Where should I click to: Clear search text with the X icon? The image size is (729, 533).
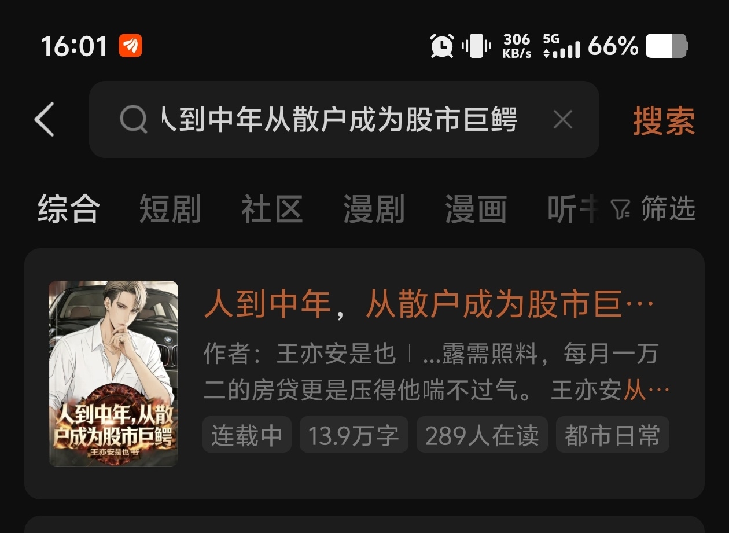point(562,120)
